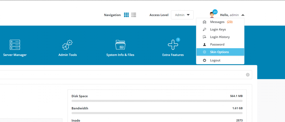Click the Navigation label text
Image resolution: width=285 pixels, height=122 pixels.
click(112, 15)
